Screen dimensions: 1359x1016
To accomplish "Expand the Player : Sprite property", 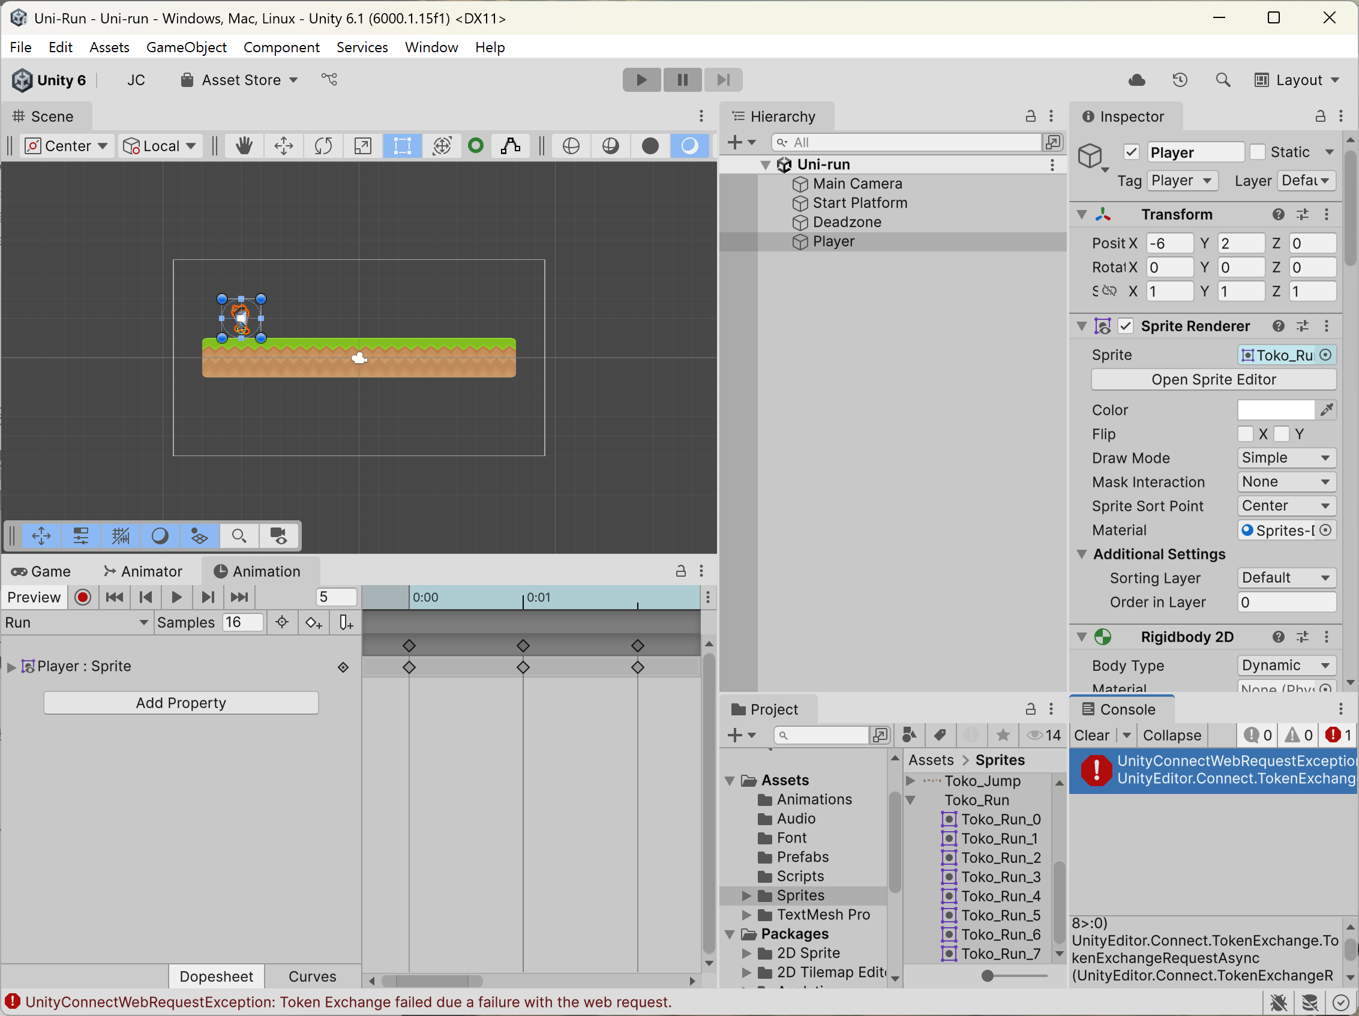I will click(11, 667).
